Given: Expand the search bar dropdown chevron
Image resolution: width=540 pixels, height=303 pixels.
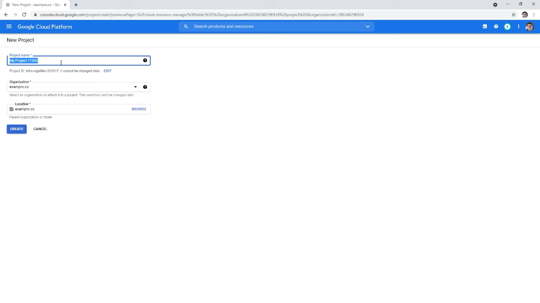Looking at the screenshot, I should [x=368, y=27].
